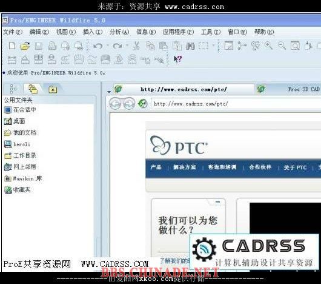Click the Cut scissors icon

[136, 46]
